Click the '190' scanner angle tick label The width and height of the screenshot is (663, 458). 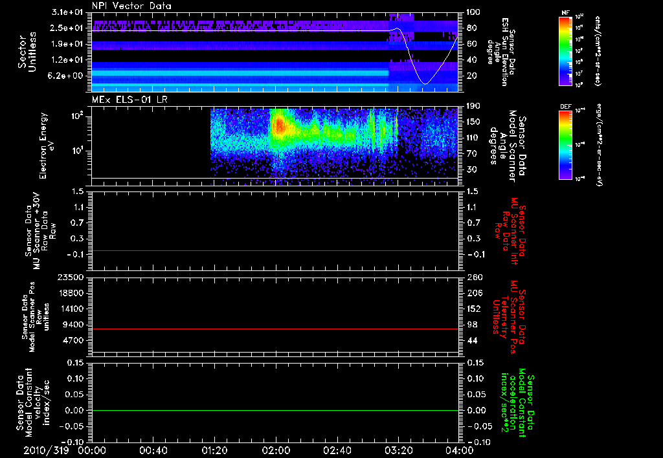coord(473,106)
